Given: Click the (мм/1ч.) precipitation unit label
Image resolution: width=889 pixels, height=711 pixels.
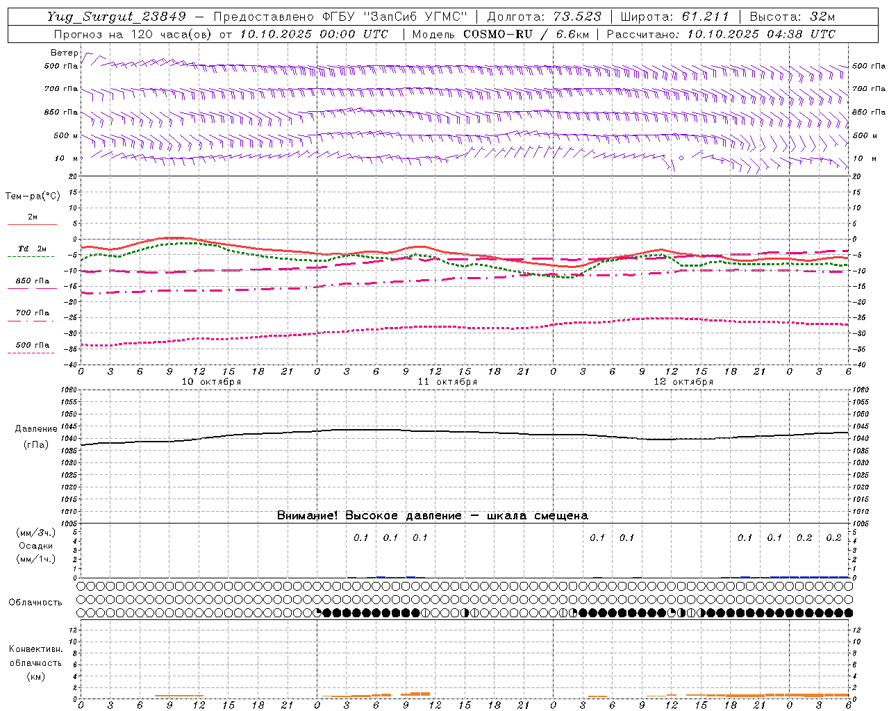Looking at the screenshot, I should coord(35,559).
